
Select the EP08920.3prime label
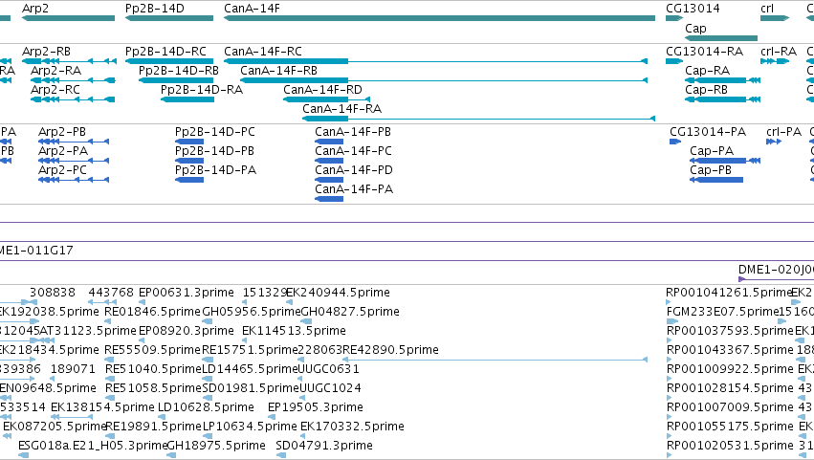[187, 331]
